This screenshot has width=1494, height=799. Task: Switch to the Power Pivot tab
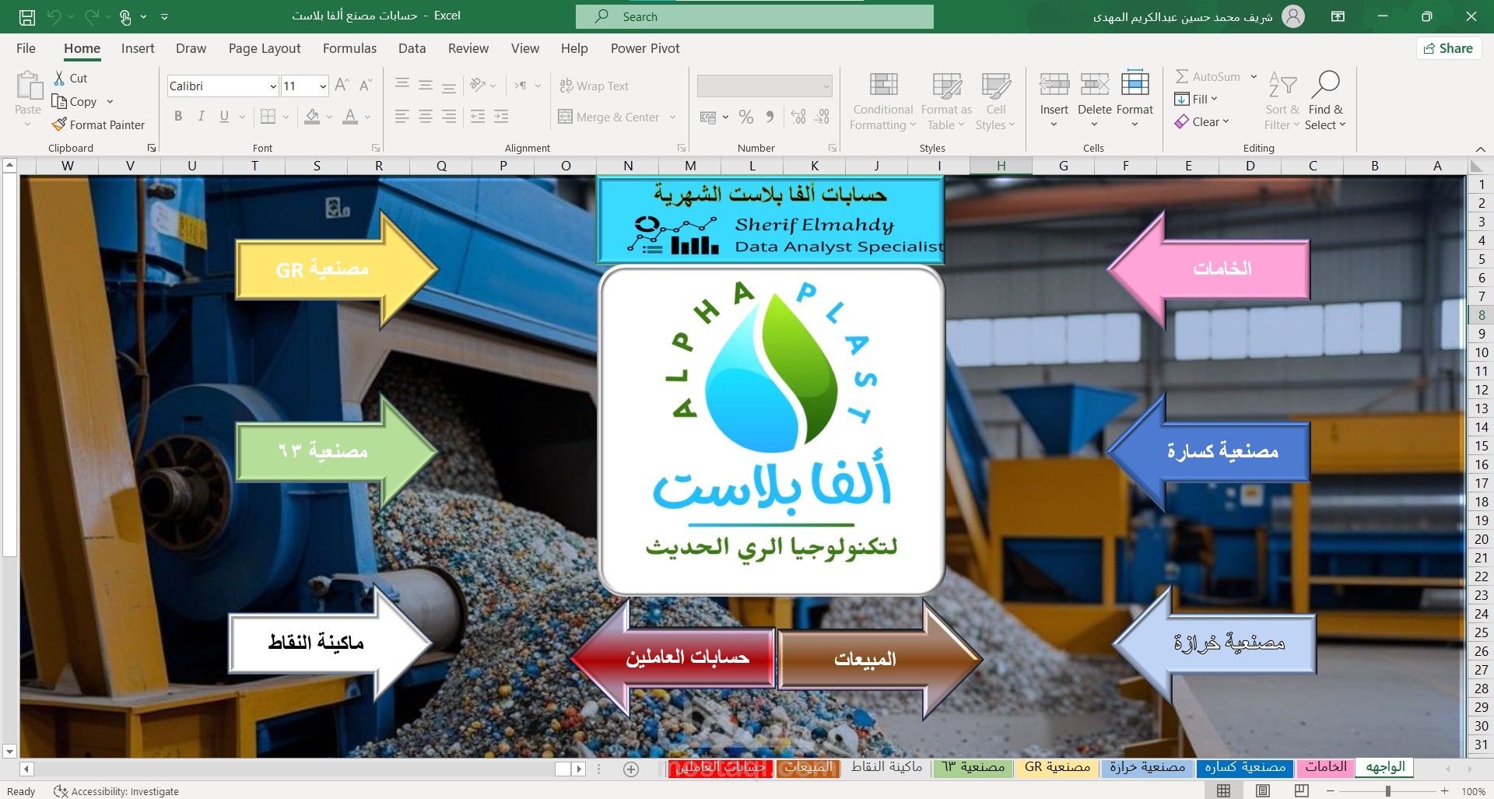[645, 48]
